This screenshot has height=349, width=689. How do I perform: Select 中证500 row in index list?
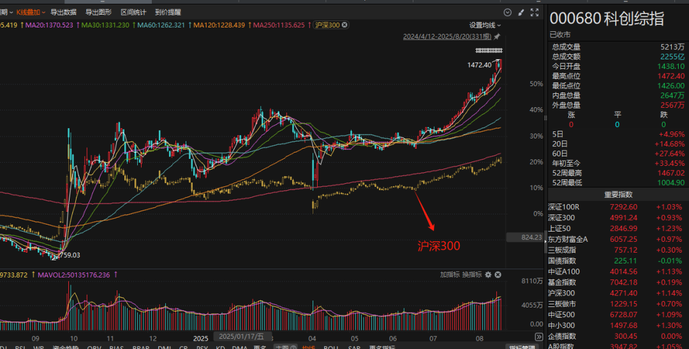(x=561, y=315)
